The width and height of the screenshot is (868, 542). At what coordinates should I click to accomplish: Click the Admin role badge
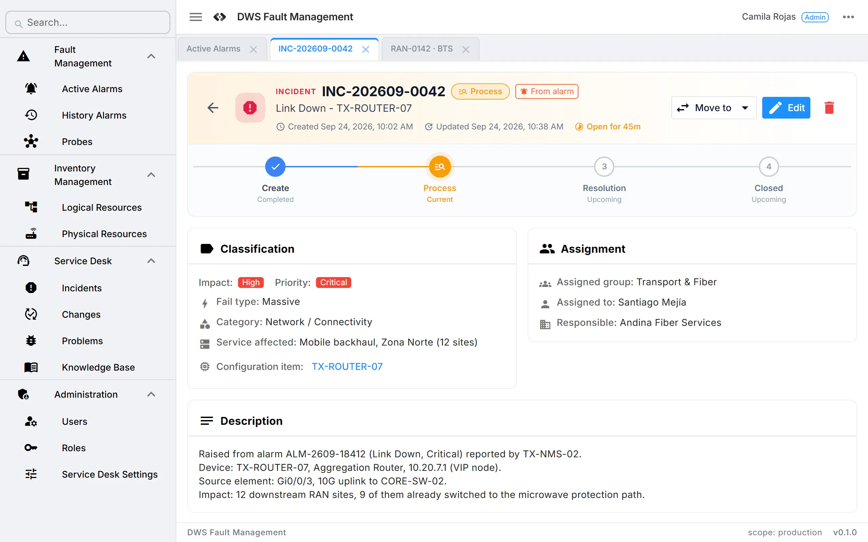815,17
